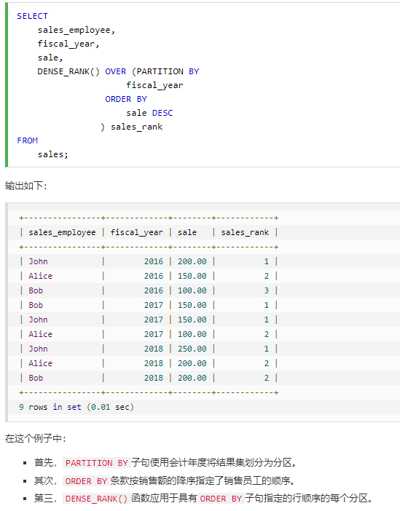The height and width of the screenshot is (511, 400).
Task: Click the "输出如下:" paragraph
Action: (x=26, y=186)
